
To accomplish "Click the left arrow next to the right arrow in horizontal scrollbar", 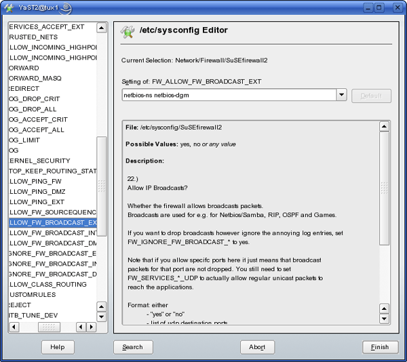I will 81,327.
